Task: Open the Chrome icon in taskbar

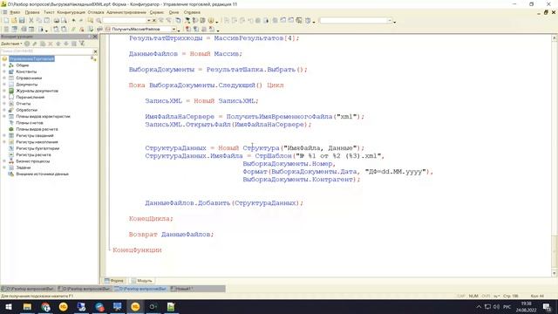Action: (x=45, y=306)
